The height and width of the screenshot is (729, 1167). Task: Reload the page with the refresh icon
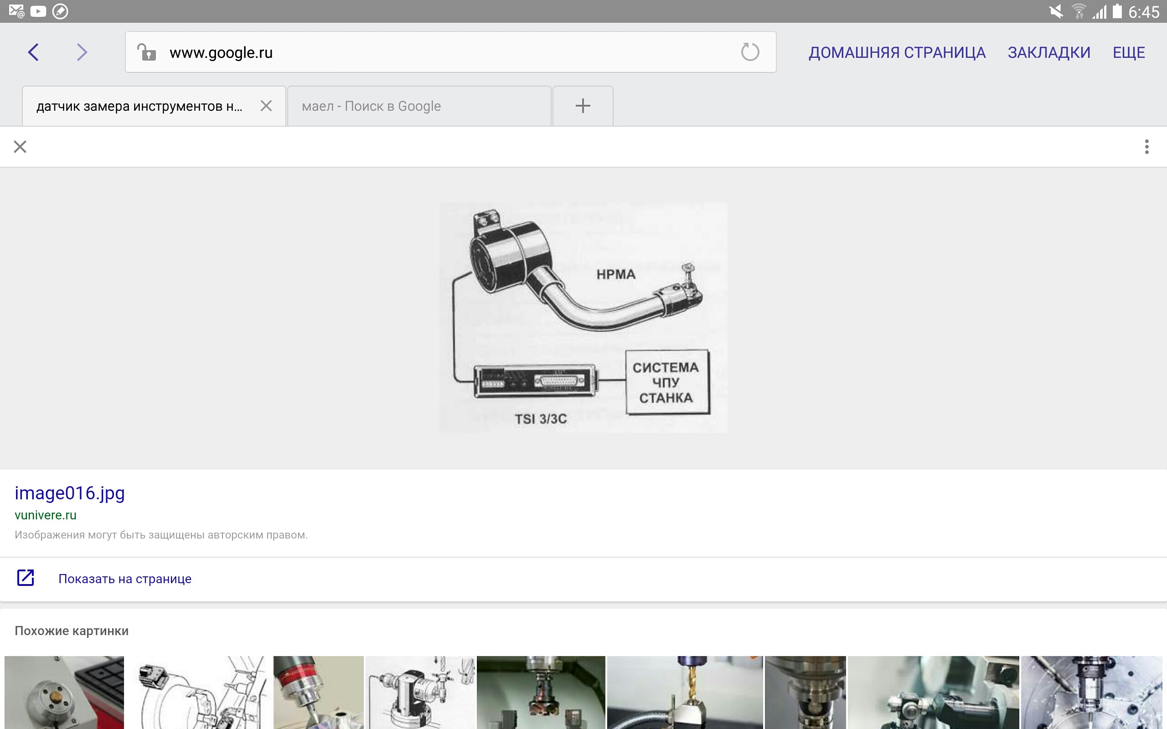tap(749, 52)
